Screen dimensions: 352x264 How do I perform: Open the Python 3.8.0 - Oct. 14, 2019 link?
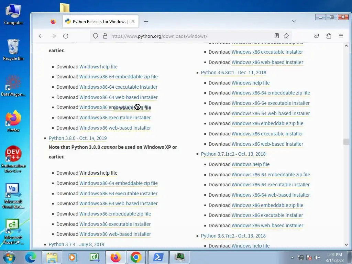[78, 138]
